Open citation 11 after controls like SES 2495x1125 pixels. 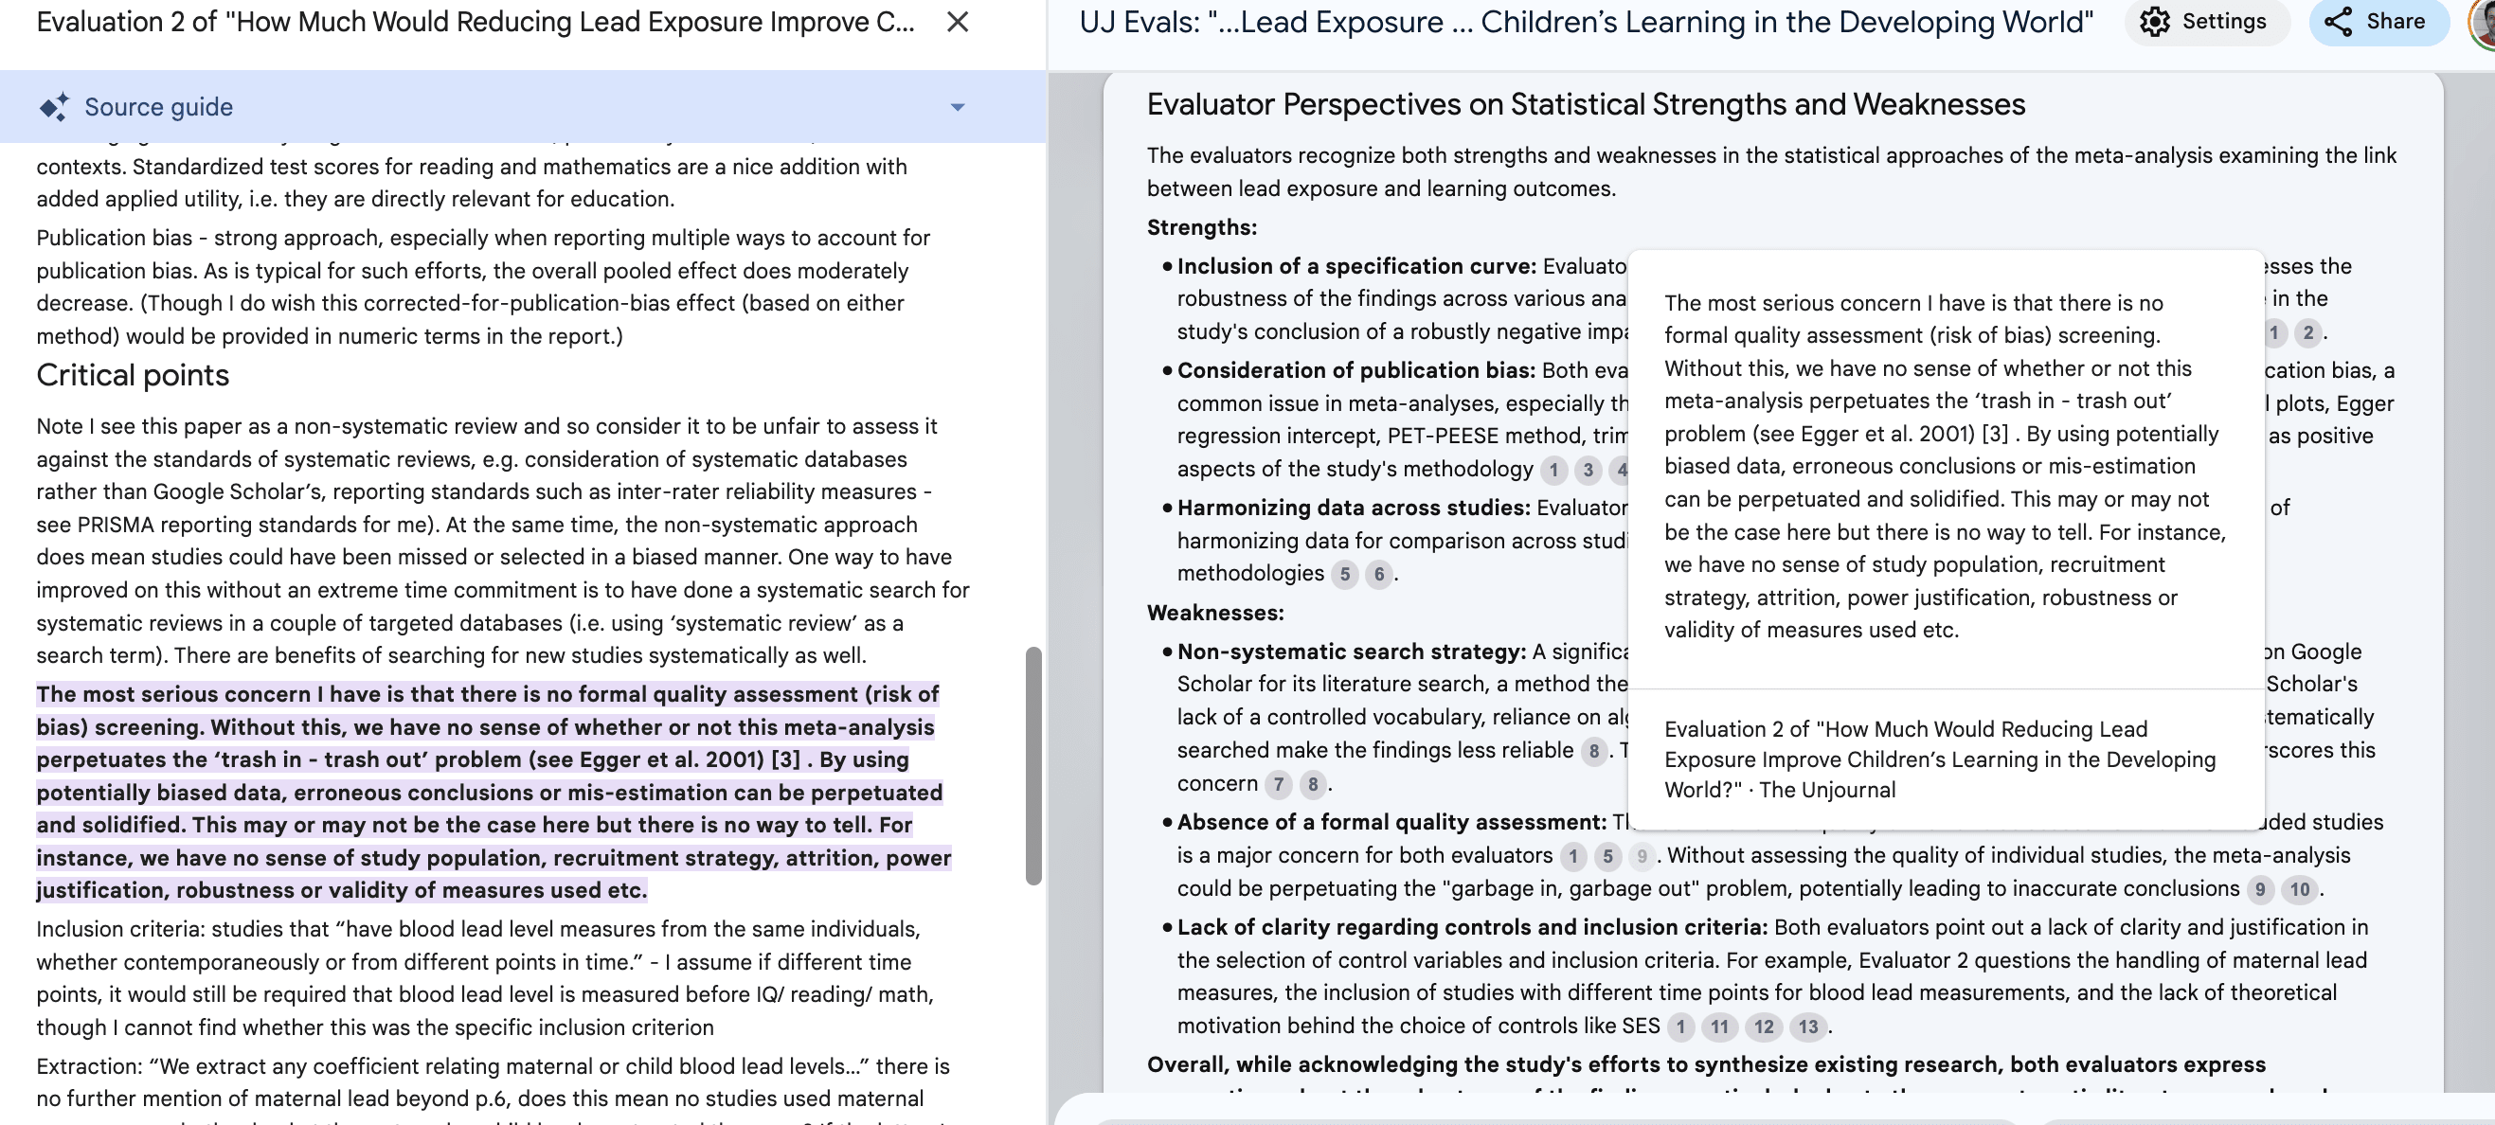coord(1719,1027)
